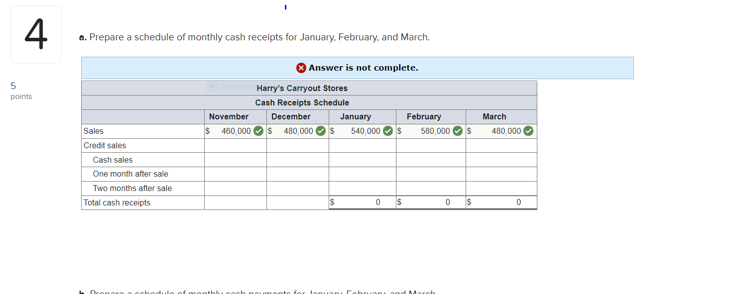Click the 5 points label
The width and height of the screenshot is (744, 294).
tap(21, 91)
